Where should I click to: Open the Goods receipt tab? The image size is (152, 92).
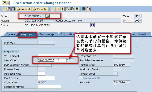coord(47,34)
